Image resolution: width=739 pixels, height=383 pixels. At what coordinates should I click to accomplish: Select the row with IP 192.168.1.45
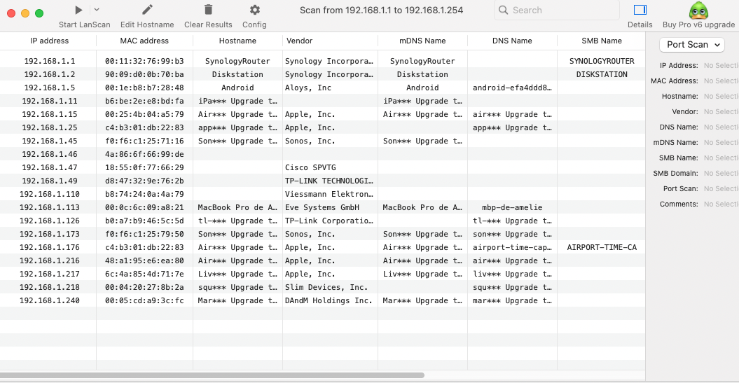click(x=322, y=141)
